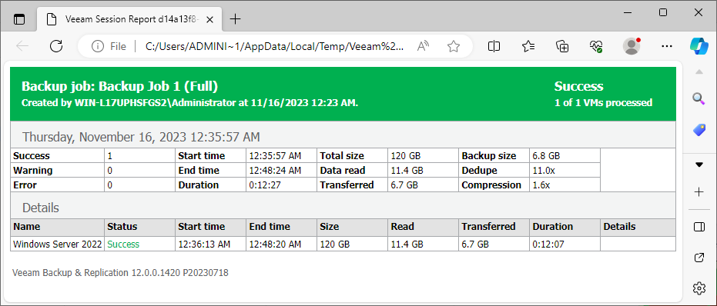Open the Favorites list icon
Screen dimensions: 717x306
[x=528, y=45]
